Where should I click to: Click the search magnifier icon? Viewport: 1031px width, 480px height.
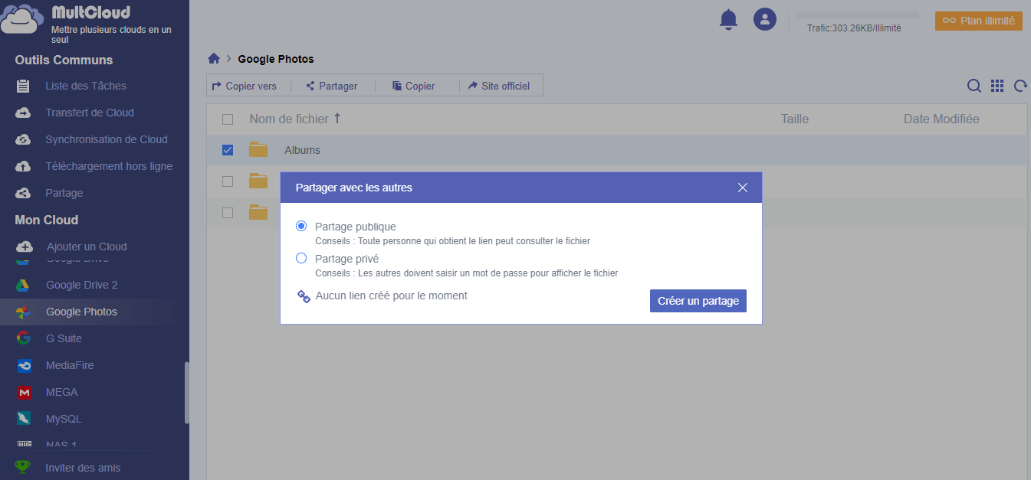pyautogui.click(x=974, y=86)
